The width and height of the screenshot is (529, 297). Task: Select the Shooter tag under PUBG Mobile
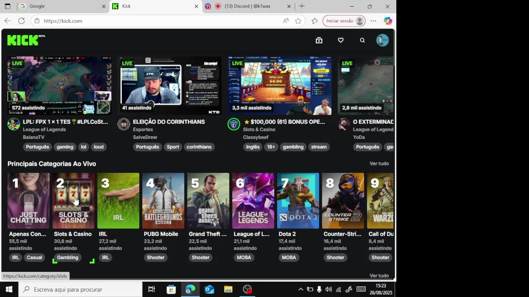coord(156,257)
